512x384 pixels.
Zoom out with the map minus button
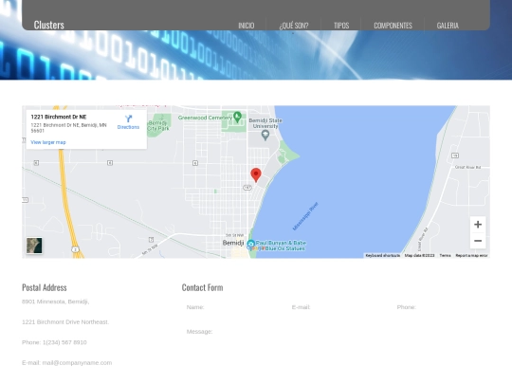pos(478,241)
